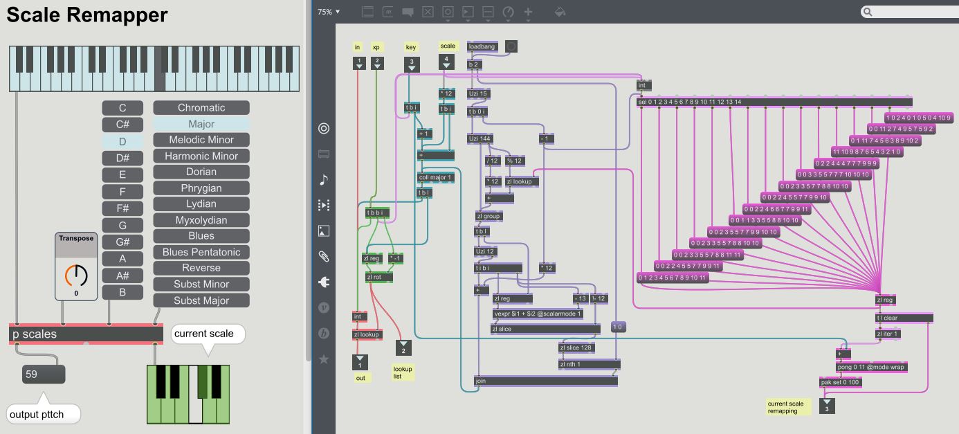Open the paint bucket format palette
959x434 pixels.
(560, 12)
